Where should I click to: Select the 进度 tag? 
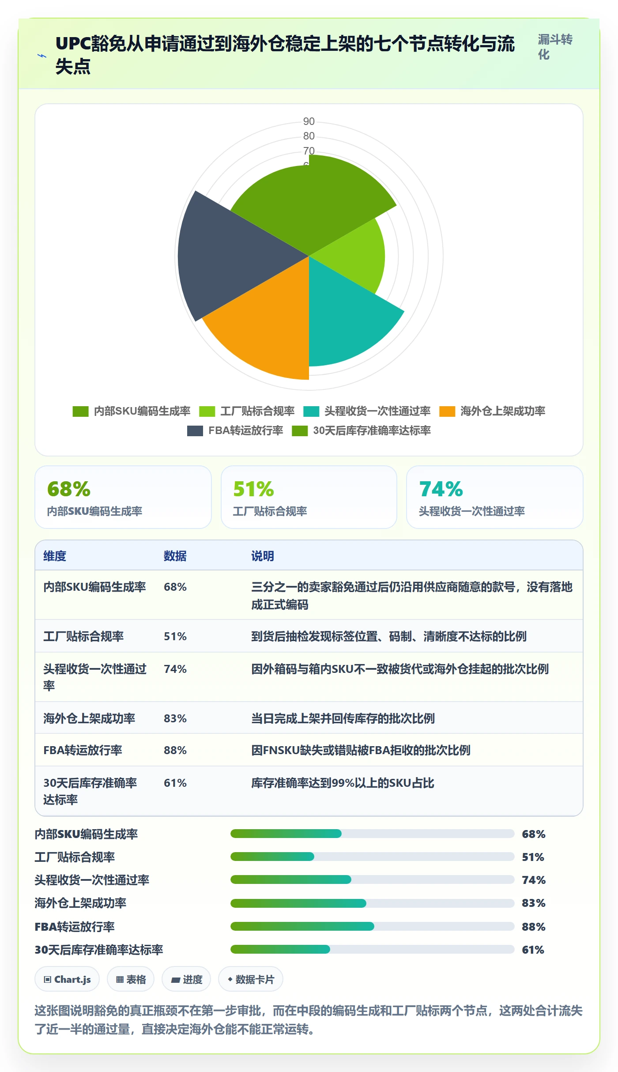[x=186, y=979]
